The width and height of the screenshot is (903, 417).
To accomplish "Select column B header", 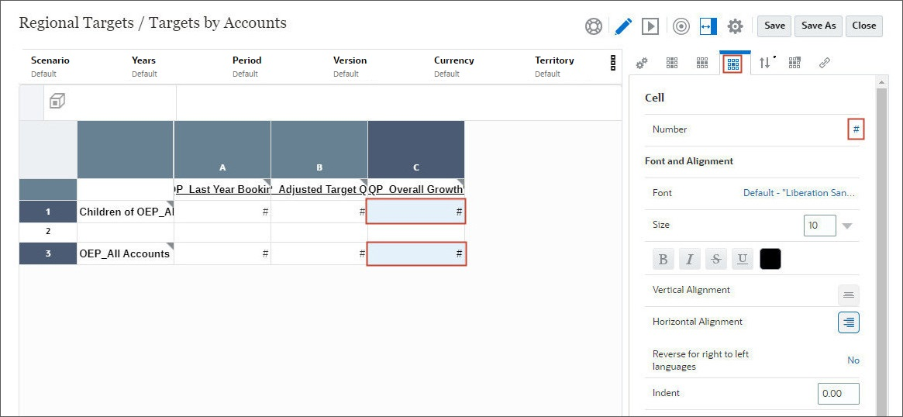I will pos(319,150).
